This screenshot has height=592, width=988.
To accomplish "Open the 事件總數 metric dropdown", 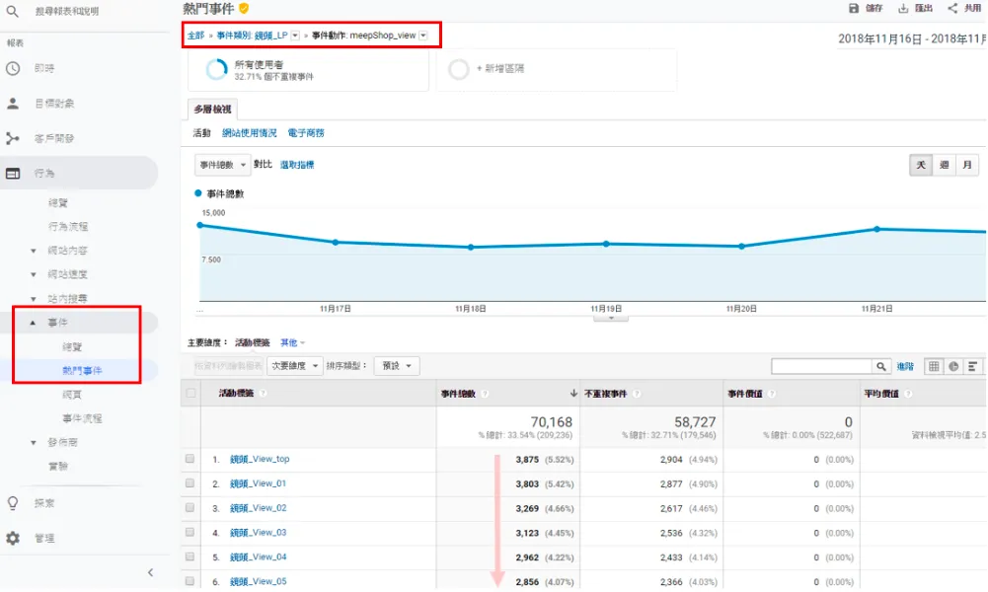I will 222,165.
